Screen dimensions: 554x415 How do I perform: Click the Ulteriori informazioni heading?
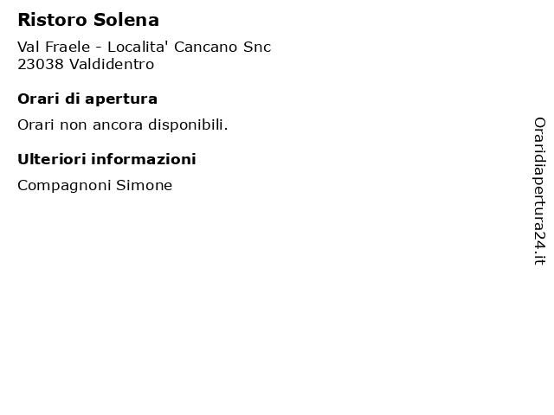(106, 159)
